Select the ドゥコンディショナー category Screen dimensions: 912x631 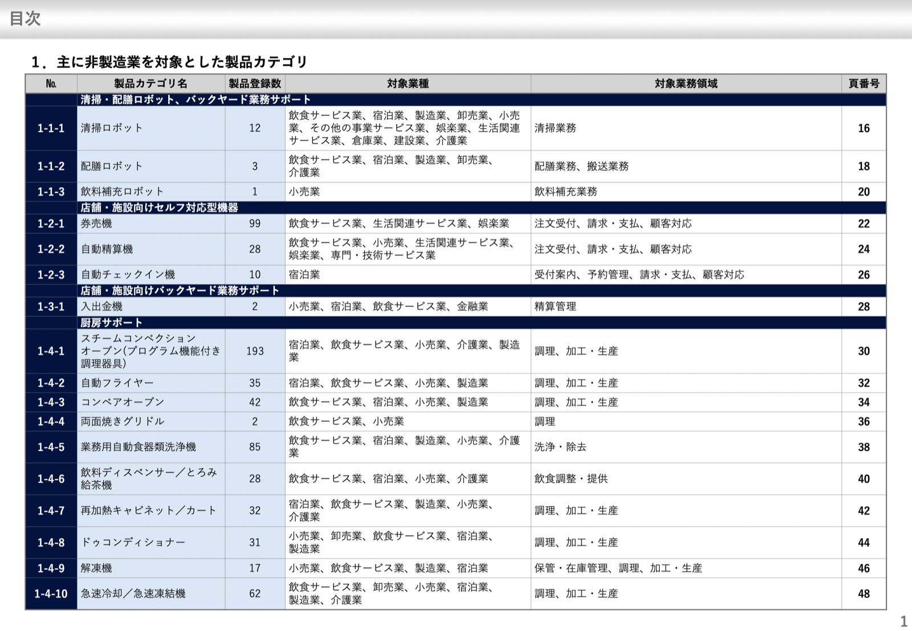[x=133, y=543]
